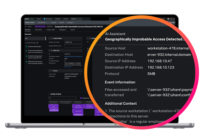Click the Custom fields drag handle
This screenshot has height=140, width=200.
pos(52,38)
